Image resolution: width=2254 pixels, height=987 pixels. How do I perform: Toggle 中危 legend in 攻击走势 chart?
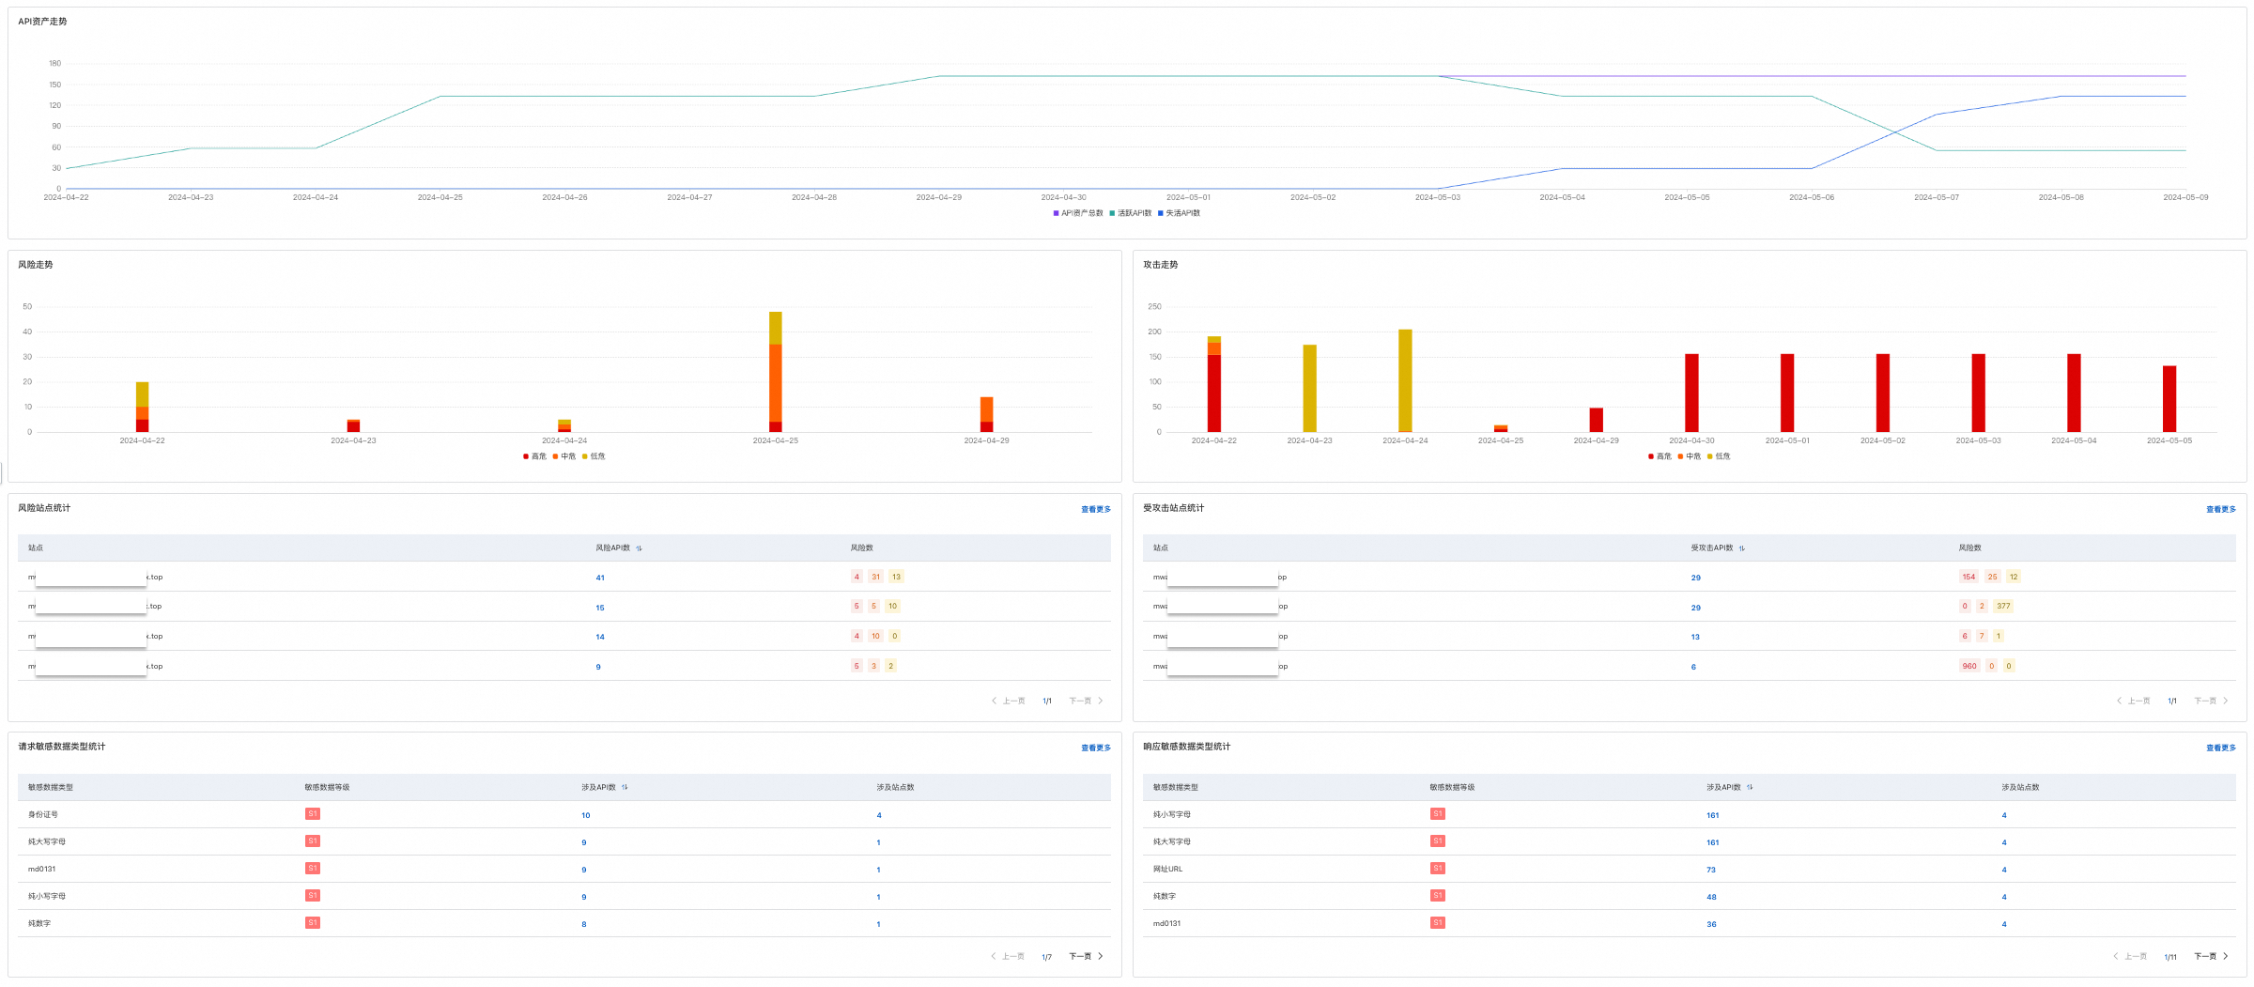point(1690,456)
